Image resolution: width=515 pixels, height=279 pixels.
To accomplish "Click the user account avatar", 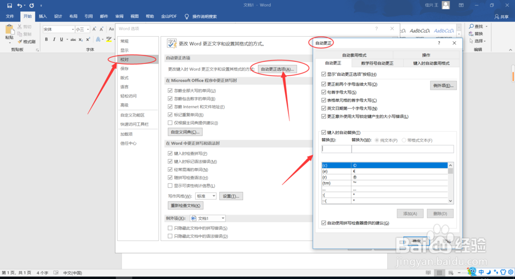I will (445, 5).
